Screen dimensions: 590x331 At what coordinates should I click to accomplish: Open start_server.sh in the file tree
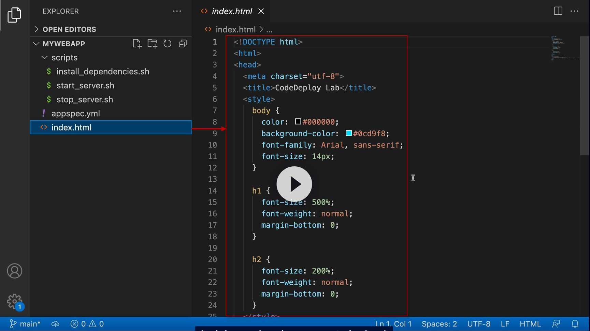point(85,86)
